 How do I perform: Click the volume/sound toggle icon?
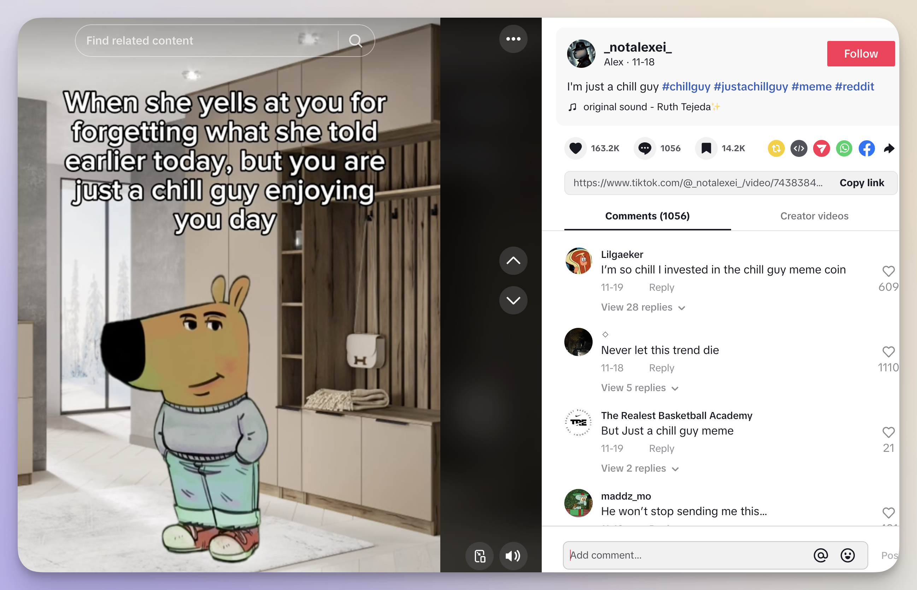pyautogui.click(x=514, y=555)
